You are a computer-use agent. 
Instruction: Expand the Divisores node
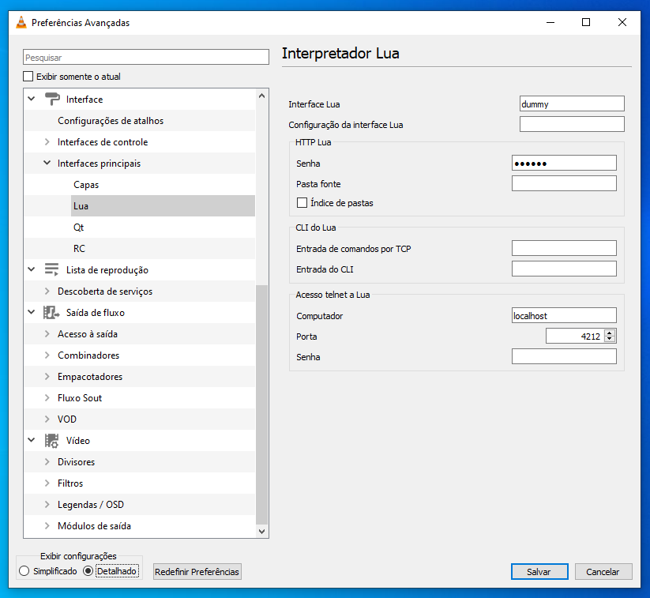[x=47, y=462]
